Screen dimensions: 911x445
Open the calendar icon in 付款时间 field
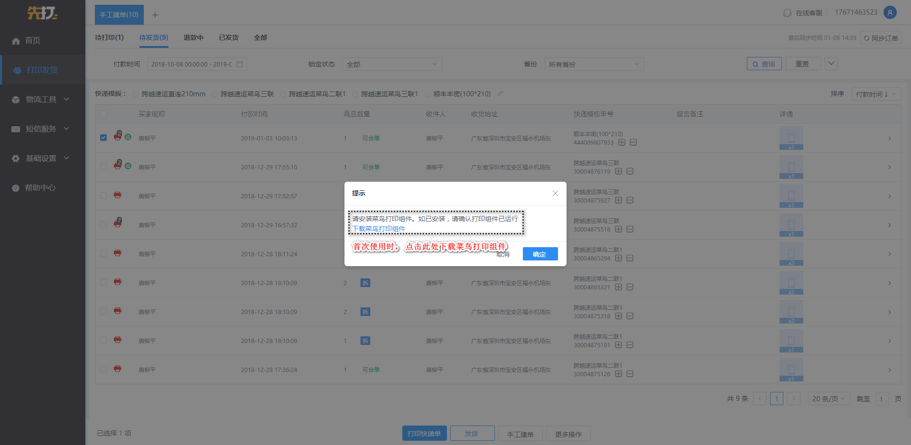240,64
